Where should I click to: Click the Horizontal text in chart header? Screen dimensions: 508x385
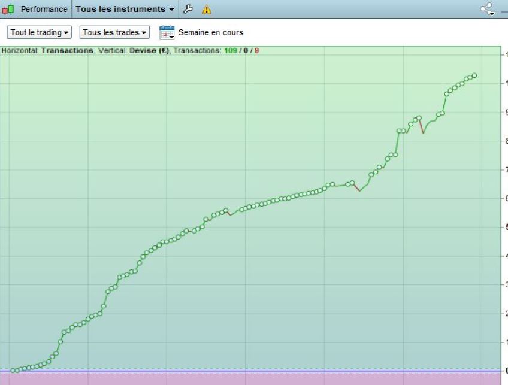click(x=20, y=51)
